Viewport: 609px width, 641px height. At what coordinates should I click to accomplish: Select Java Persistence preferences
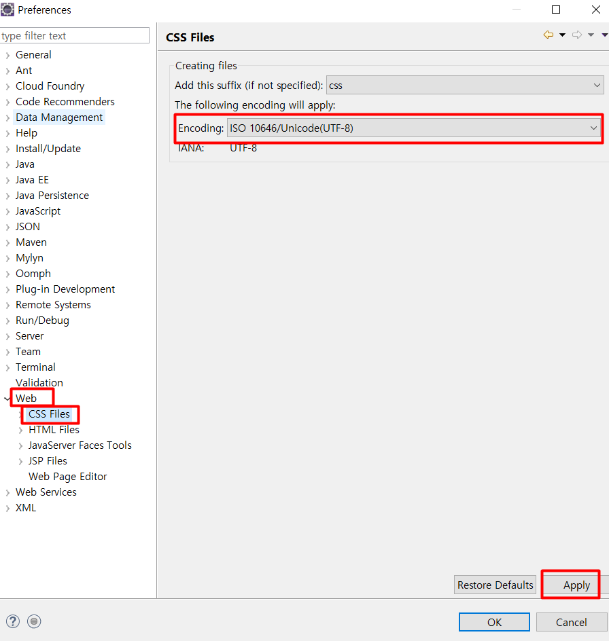[52, 196]
